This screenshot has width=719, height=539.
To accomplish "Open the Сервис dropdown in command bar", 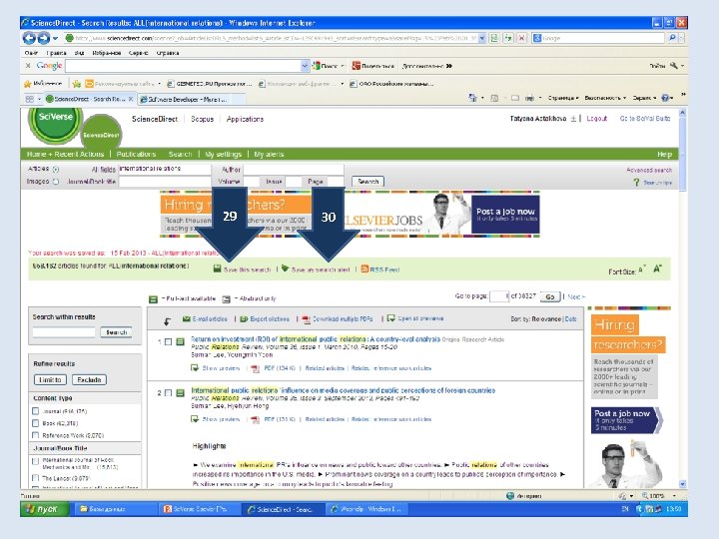I will 644,98.
